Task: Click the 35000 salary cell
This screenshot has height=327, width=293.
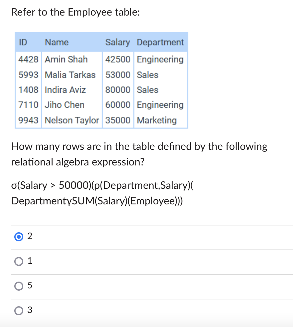Action: pos(118,120)
